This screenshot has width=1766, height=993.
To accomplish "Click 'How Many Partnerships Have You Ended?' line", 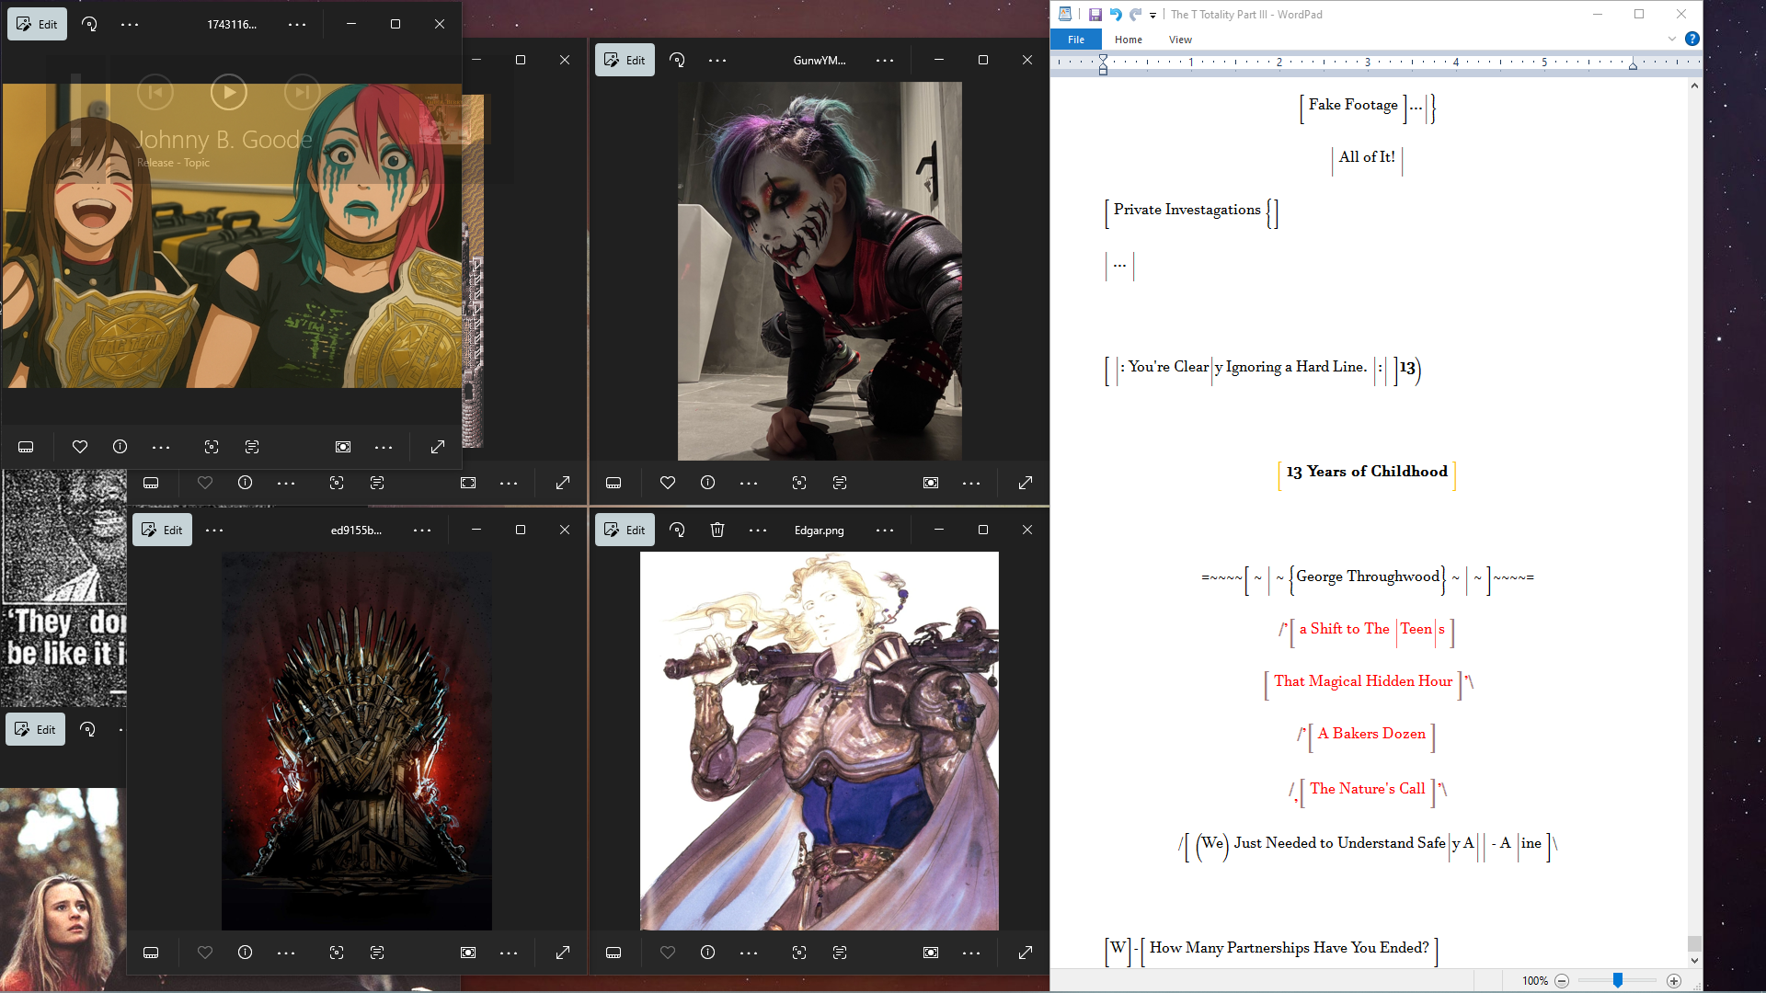I will tap(1289, 948).
